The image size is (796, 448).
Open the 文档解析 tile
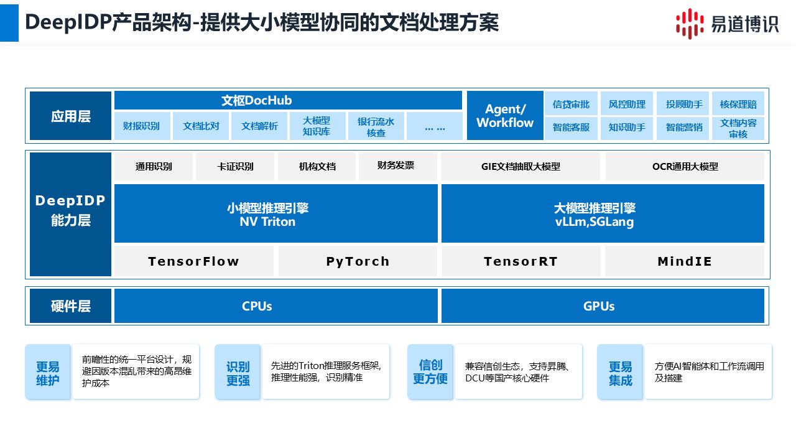click(259, 126)
